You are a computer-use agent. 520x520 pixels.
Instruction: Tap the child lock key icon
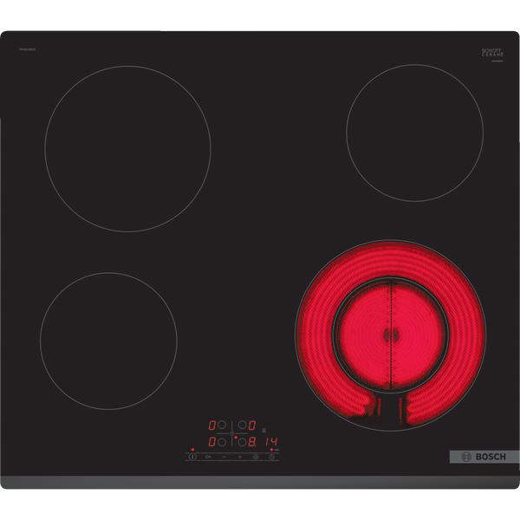(x=208, y=456)
